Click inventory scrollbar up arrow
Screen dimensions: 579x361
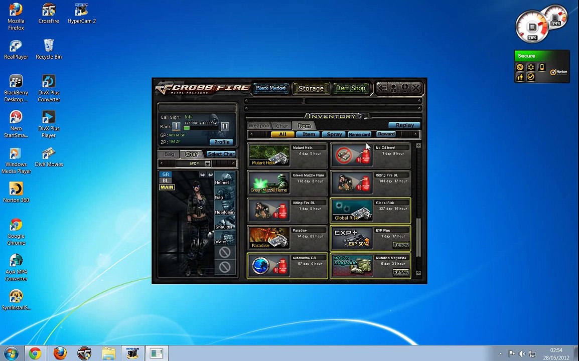(418, 146)
